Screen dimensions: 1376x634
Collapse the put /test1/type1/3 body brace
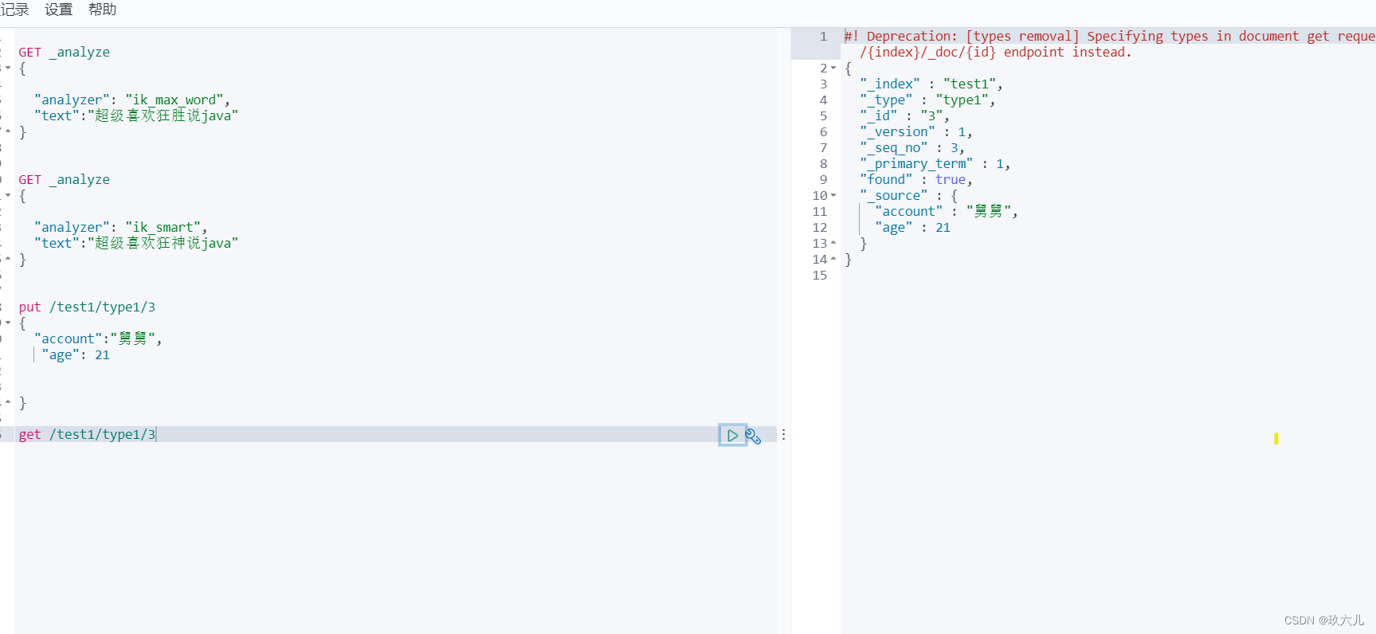[x=8, y=323]
